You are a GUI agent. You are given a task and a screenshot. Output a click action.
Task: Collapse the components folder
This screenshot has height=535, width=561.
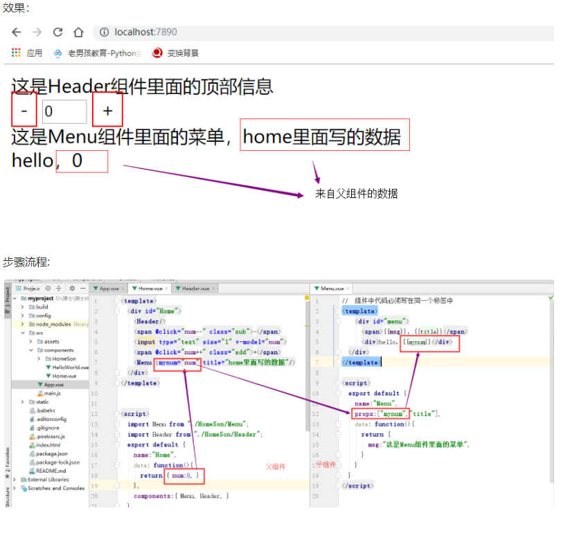pyautogui.click(x=30, y=350)
